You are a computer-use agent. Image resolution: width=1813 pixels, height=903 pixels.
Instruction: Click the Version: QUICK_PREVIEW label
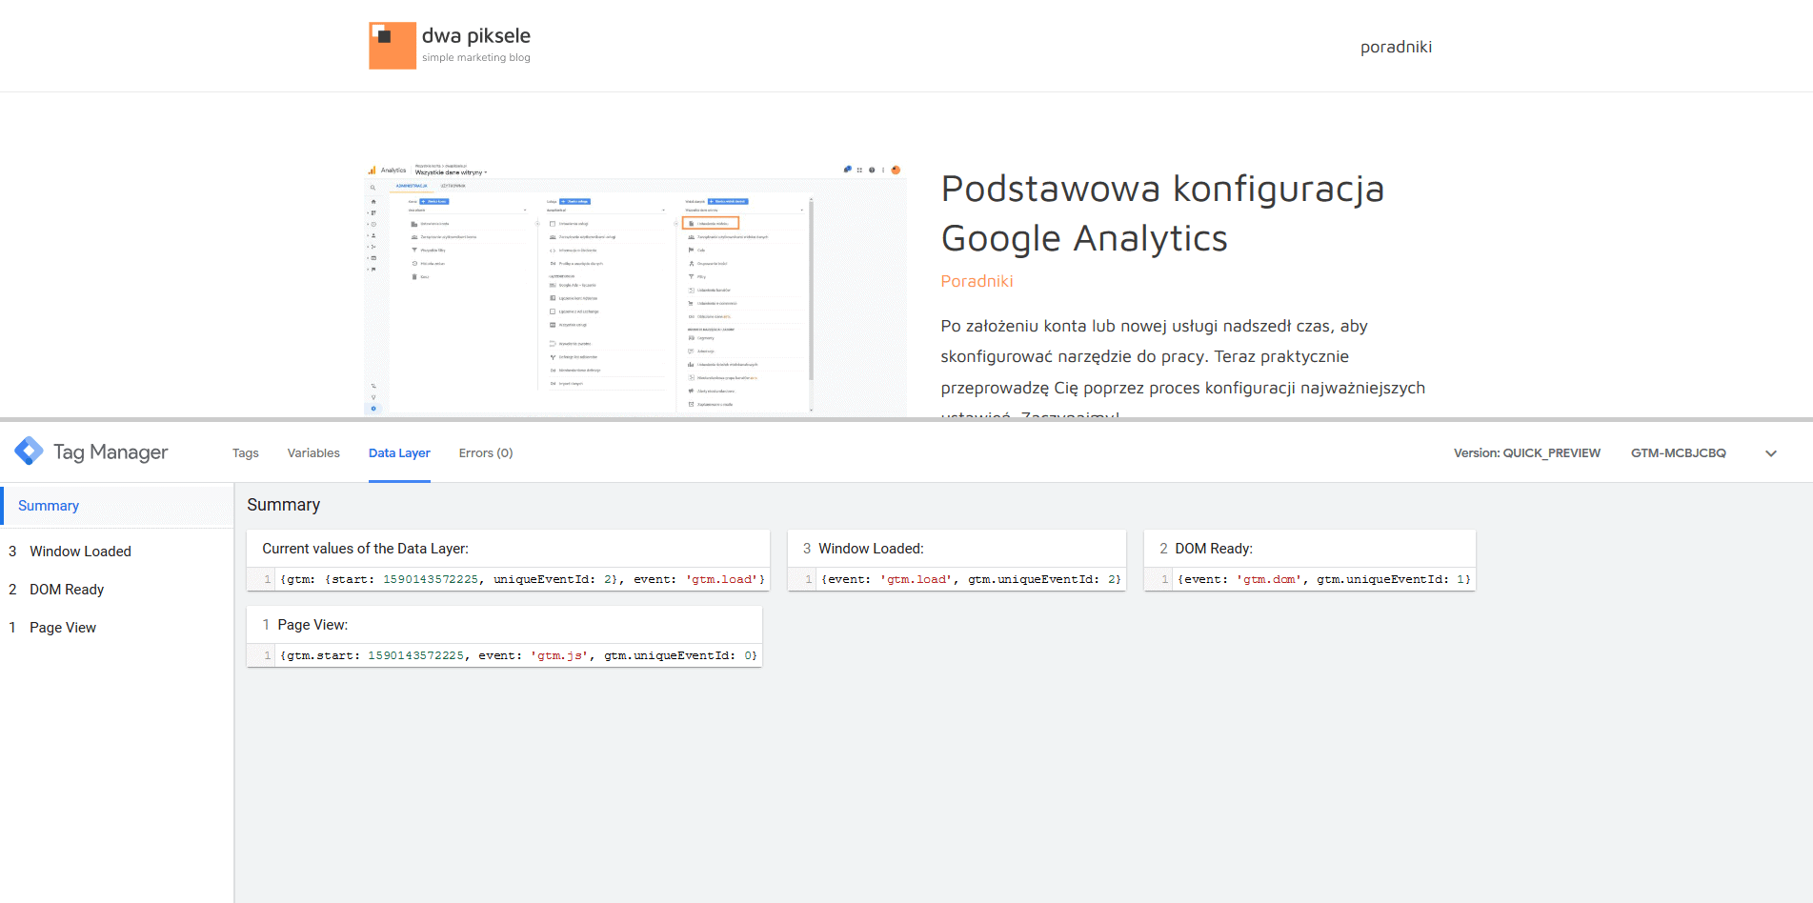1526,453
